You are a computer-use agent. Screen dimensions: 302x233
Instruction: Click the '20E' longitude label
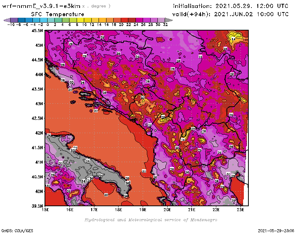pos(167,210)
